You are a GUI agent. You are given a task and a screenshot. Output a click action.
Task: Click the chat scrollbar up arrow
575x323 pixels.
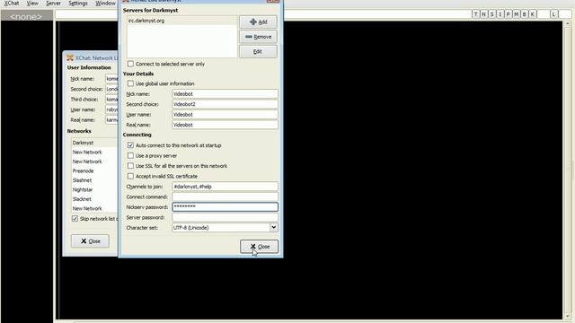568,23
